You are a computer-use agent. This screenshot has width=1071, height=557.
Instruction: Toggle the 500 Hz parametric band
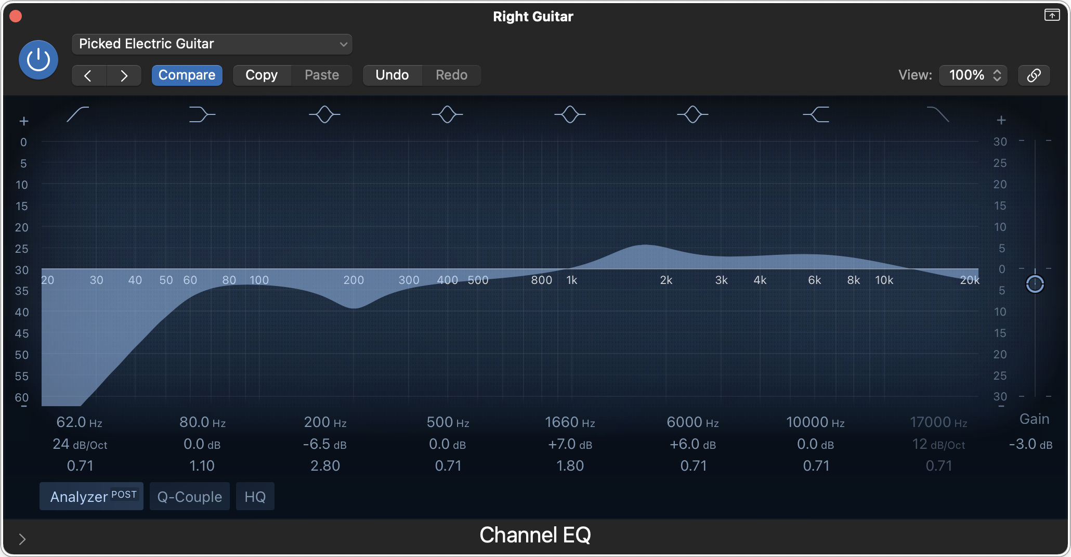[x=447, y=114]
